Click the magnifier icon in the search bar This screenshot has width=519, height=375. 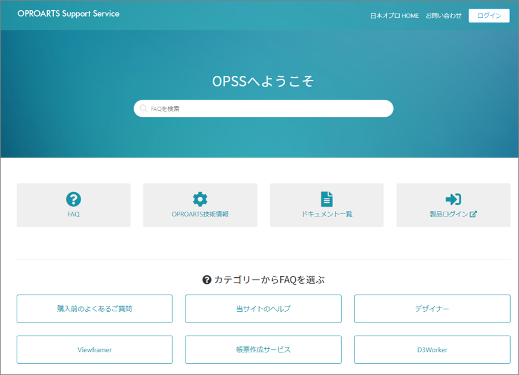tap(143, 109)
